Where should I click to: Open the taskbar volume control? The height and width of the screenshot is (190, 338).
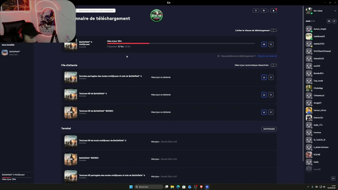point(324,187)
